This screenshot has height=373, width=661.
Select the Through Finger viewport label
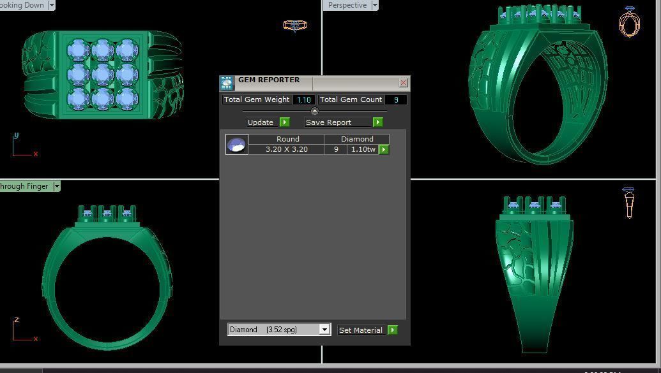[26, 186]
